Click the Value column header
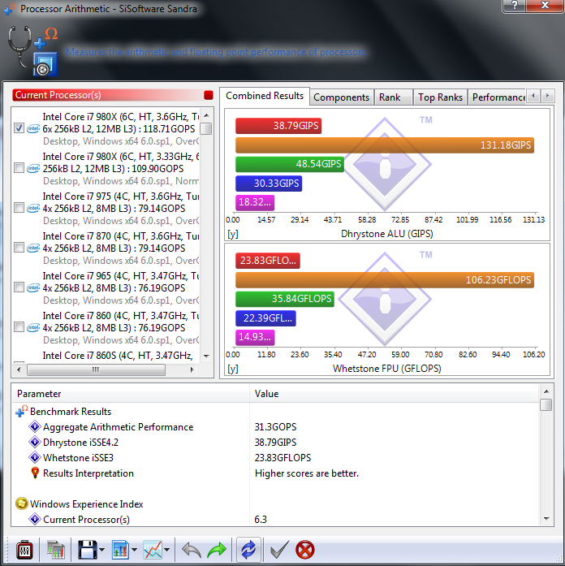 point(394,394)
